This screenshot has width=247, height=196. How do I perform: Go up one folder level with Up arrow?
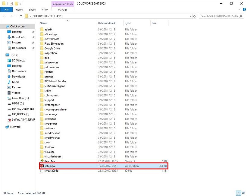[21, 16]
